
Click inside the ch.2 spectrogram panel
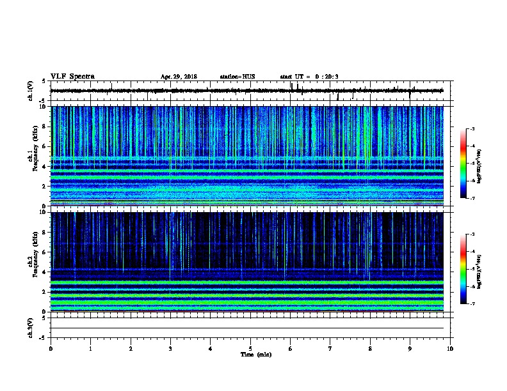point(247,262)
